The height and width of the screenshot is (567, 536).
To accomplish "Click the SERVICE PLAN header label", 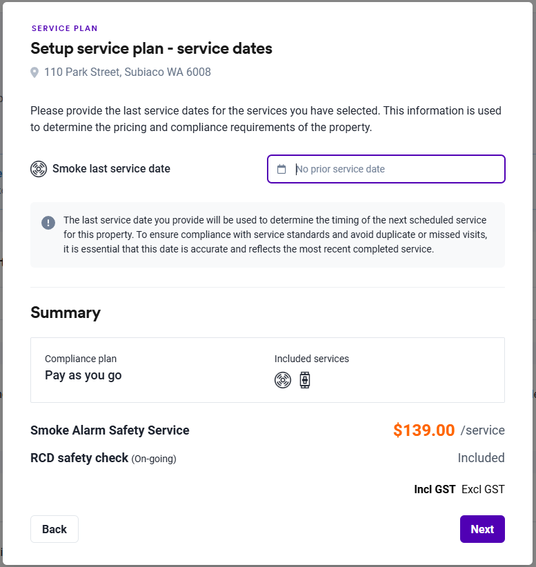I will pyautogui.click(x=65, y=29).
